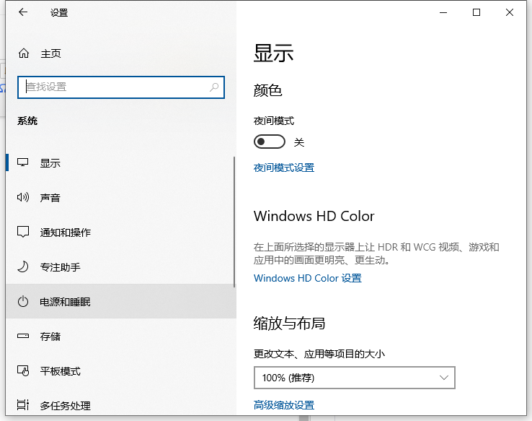Open the 高级缩放设置 link
This screenshot has height=421, width=532.
point(284,405)
